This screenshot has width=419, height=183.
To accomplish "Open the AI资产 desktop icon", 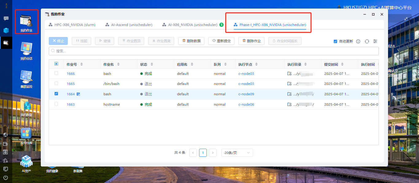I will pyautogui.click(x=26, y=164).
